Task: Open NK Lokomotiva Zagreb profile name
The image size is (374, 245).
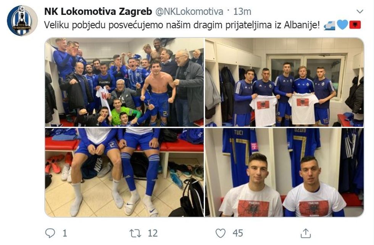Action: tap(98, 11)
